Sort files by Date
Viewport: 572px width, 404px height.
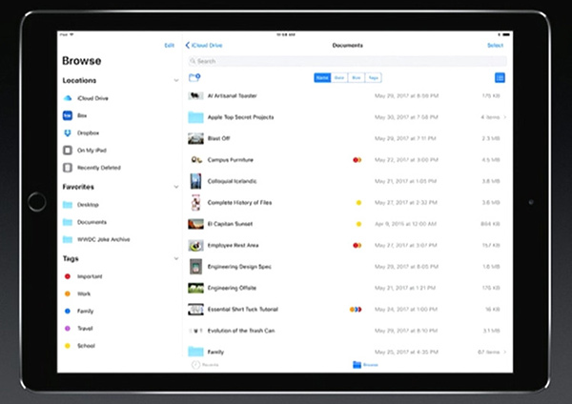coord(339,78)
